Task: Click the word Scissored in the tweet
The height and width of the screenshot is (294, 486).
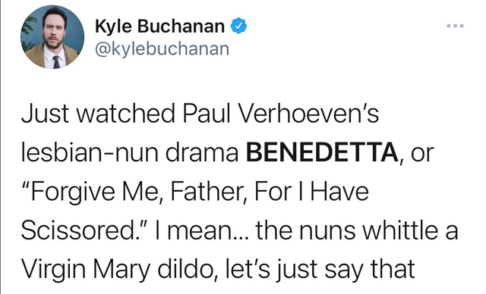Action: tap(77, 230)
